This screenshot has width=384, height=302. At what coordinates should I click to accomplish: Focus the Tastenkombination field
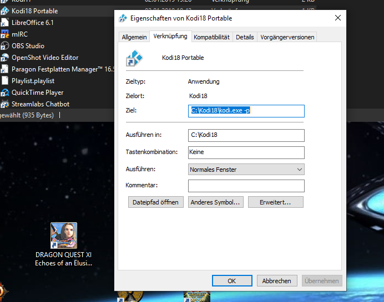pyautogui.click(x=246, y=152)
